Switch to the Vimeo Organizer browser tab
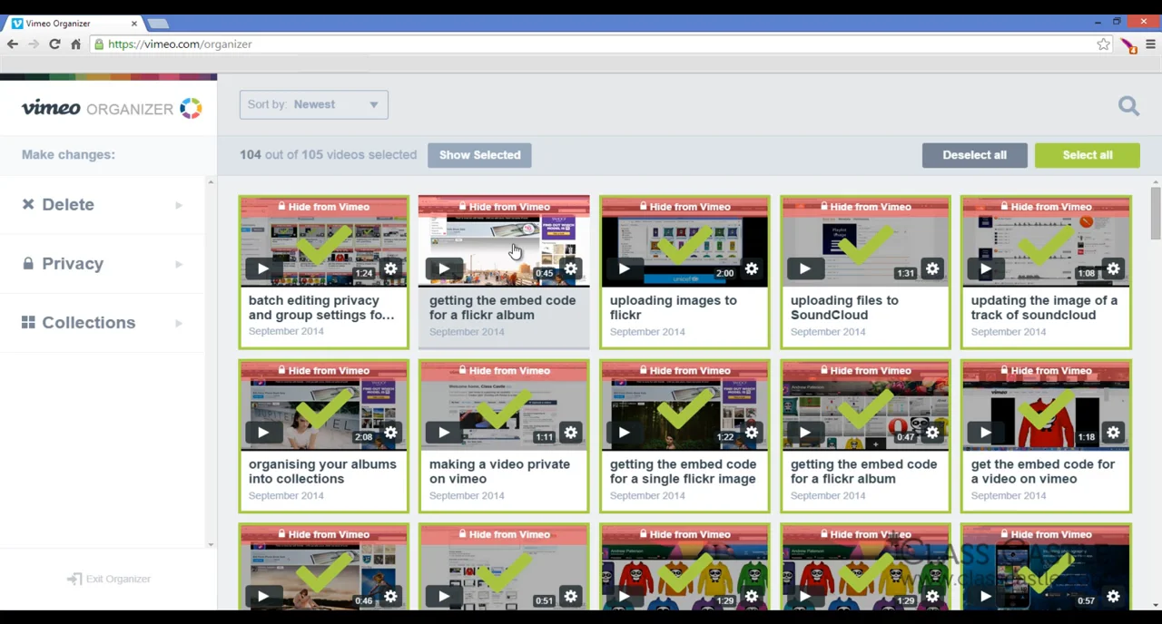The width and height of the screenshot is (1162, 624). 73,23
